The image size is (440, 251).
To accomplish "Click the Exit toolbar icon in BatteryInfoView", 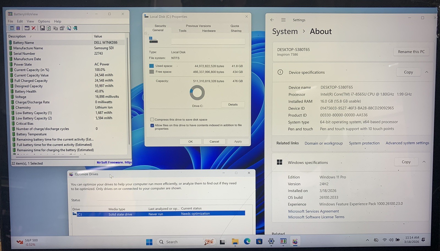I will pos(75,28).
